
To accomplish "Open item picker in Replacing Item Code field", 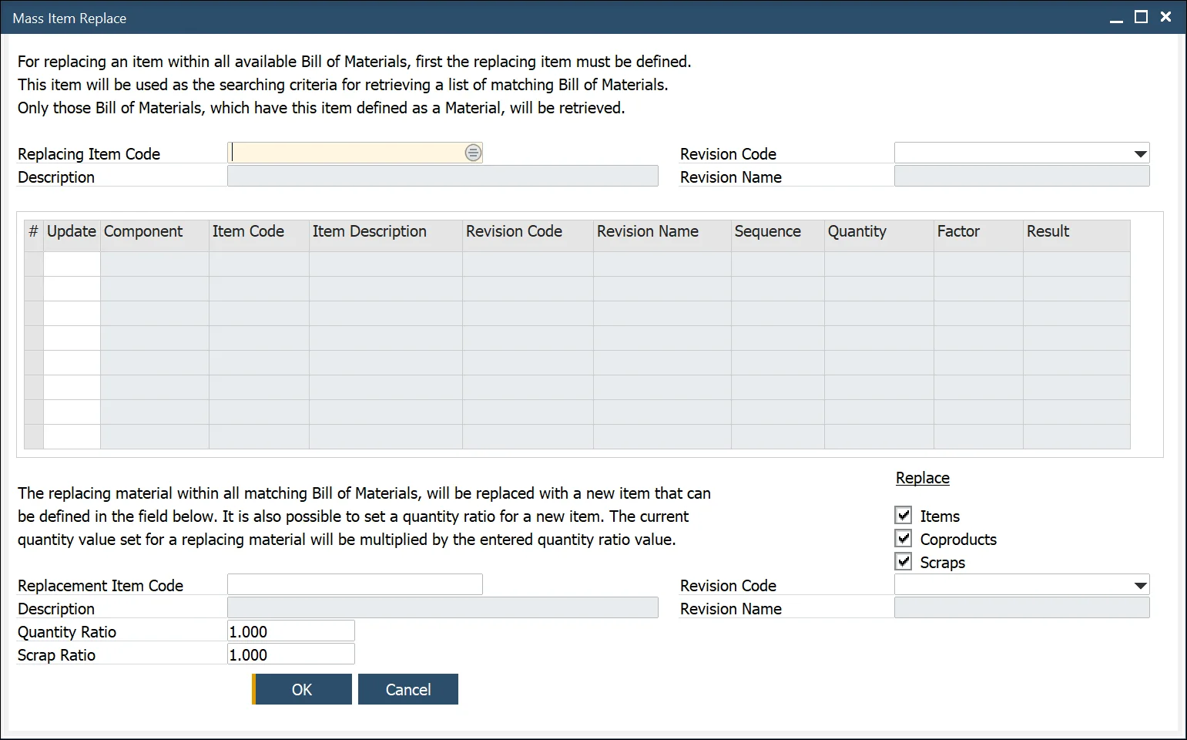I will 473,153.
